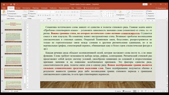Click Найти (find) button
169x95 pixels.
point(149,11)
